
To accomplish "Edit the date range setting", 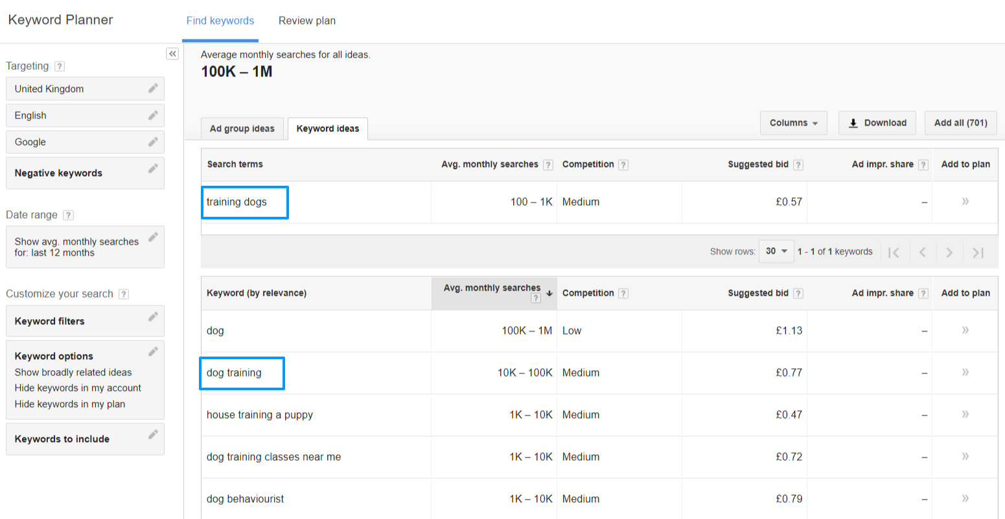I will [x=153, y=238].
